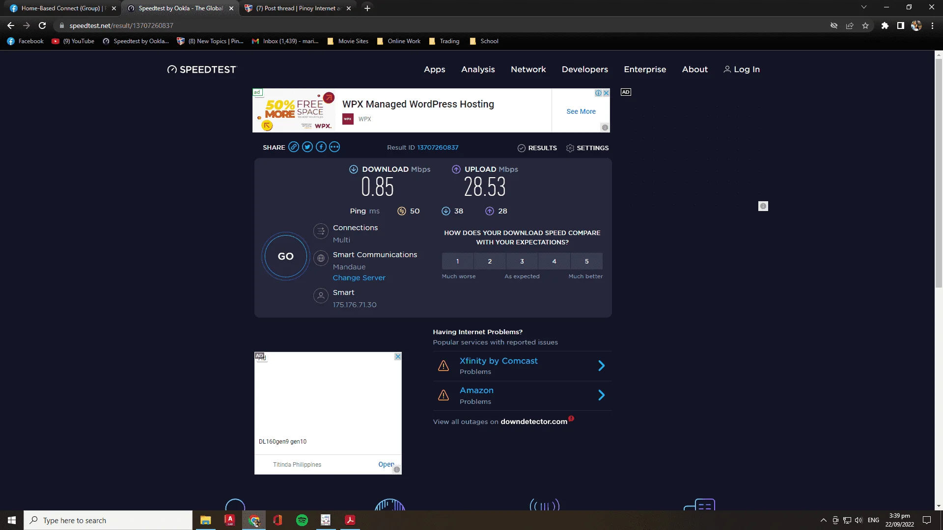The image size is (943, 530).
Task: Click Change Server link
Action: point(359,278)
